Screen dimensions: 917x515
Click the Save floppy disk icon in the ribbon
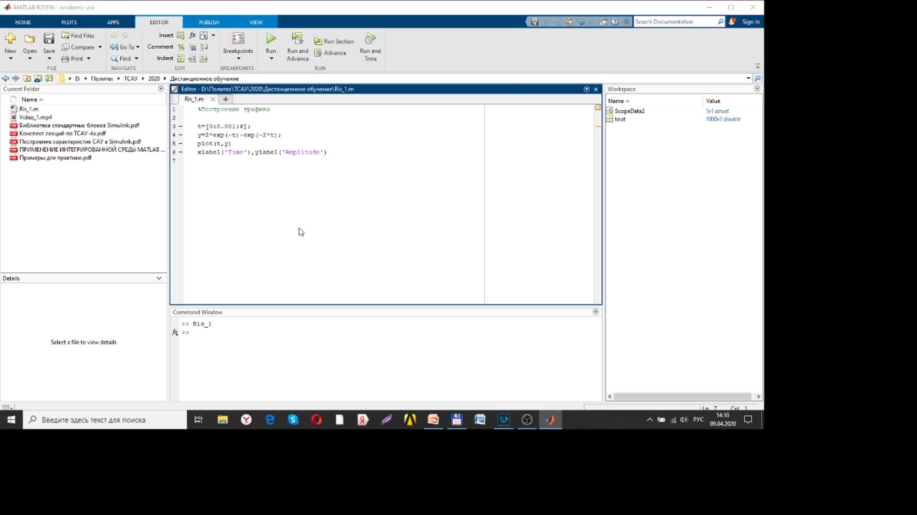pyautogui.click(x=49, y=39)
